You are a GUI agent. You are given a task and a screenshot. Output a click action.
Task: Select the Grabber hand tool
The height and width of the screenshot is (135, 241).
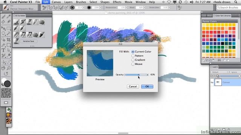click(3, 68)
